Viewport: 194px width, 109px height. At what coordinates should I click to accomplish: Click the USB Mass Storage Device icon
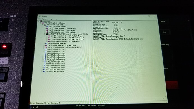pos(46,47)
